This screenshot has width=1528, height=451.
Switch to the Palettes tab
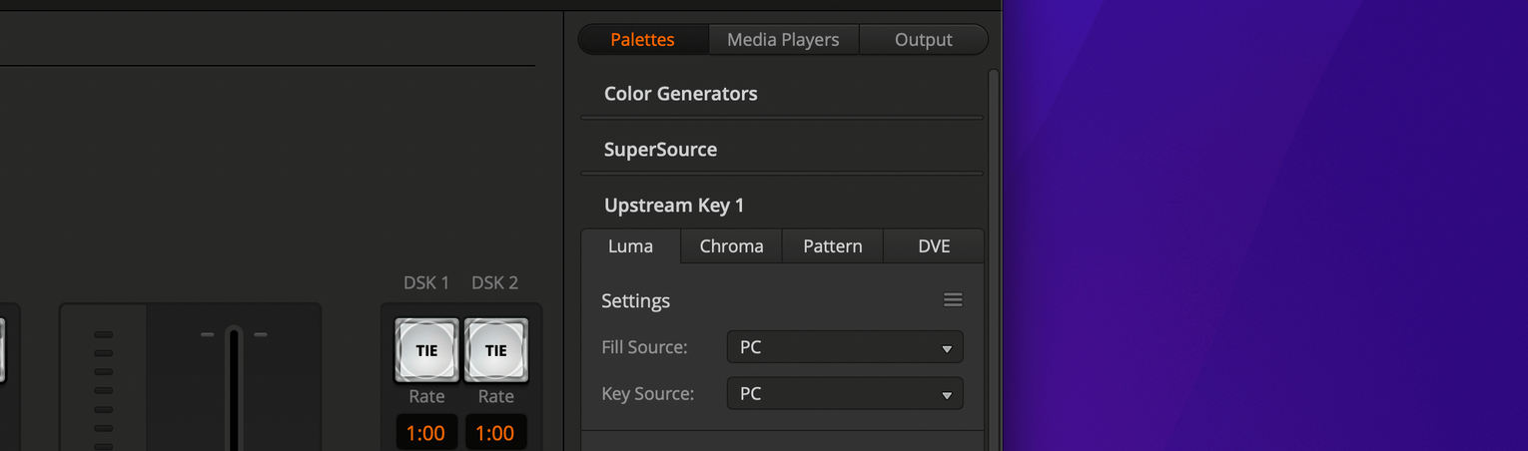[643, 40]
